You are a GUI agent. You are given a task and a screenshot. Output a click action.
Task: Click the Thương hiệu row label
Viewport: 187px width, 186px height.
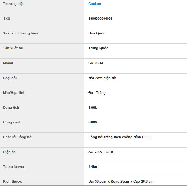click(x=14, y=4)
